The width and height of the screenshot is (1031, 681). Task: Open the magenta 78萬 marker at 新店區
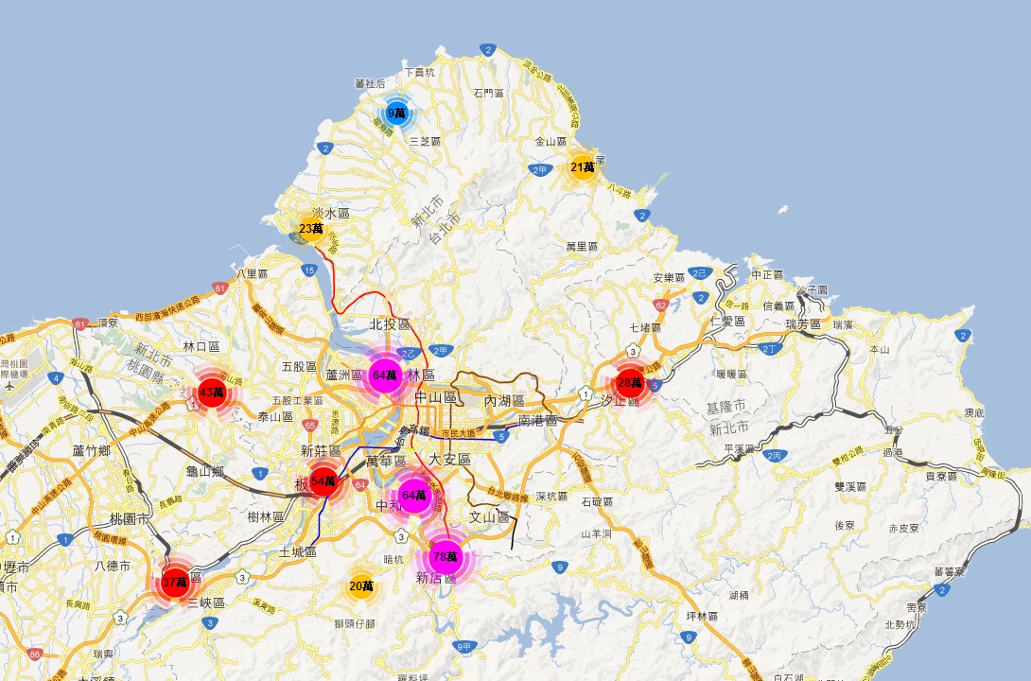[445, 557]
